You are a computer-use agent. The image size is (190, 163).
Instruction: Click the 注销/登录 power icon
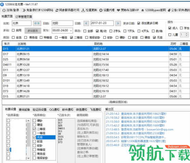(x=4, y=10)
